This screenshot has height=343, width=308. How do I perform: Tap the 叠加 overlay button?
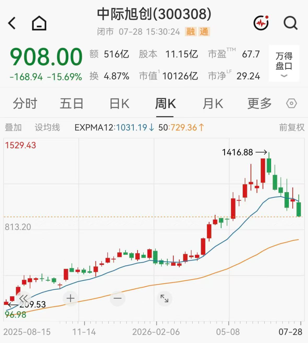click(x=13, y=127)
